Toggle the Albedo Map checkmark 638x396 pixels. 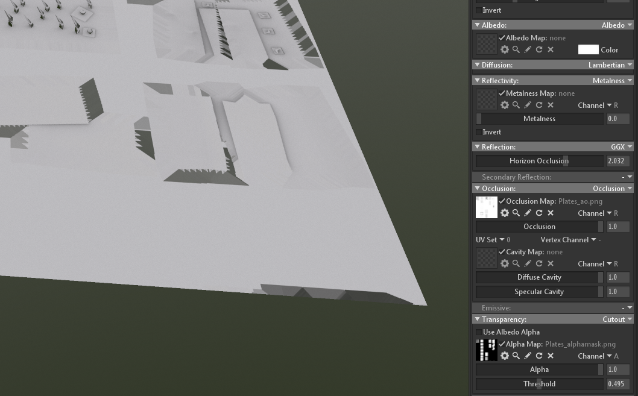point(502,38)
